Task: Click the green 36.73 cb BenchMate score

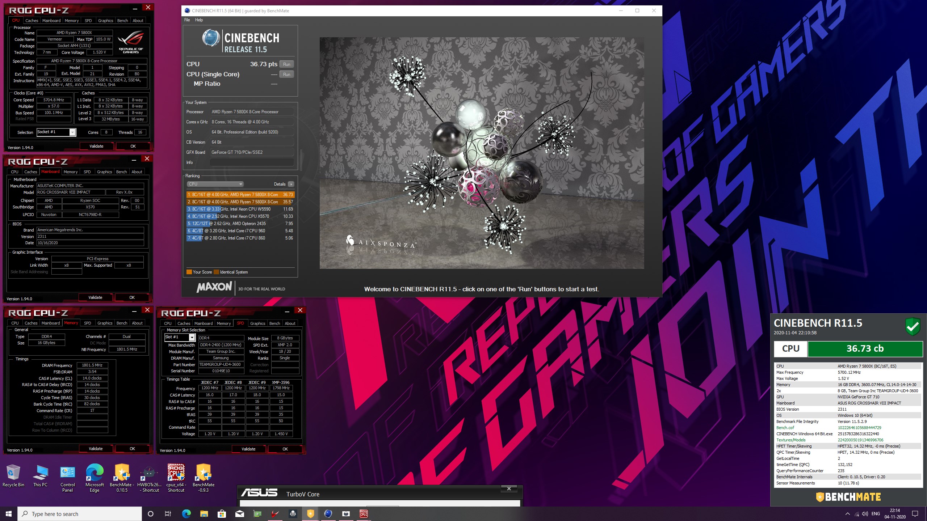Action: [x=865, y=349]
